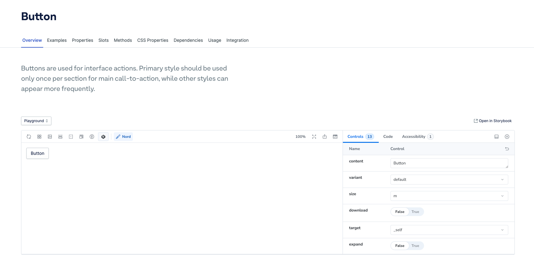534x268 pixels.
Task: Set download toggle to True
Action: [415, 212]
